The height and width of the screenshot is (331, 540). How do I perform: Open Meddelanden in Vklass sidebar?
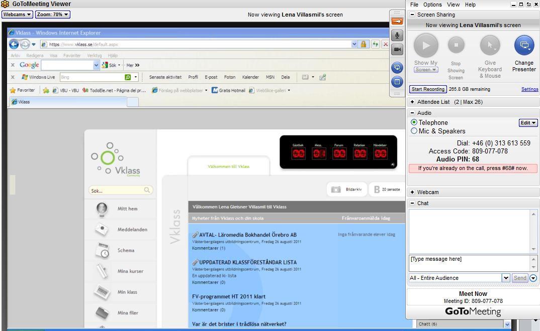pos(120,229)
